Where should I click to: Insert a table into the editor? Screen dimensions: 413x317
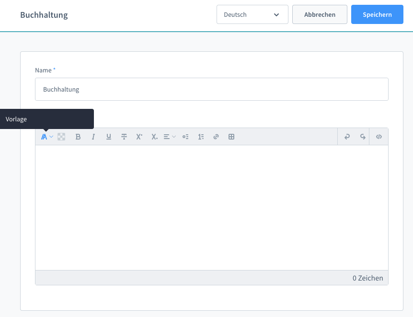click(x=231, y=137)
